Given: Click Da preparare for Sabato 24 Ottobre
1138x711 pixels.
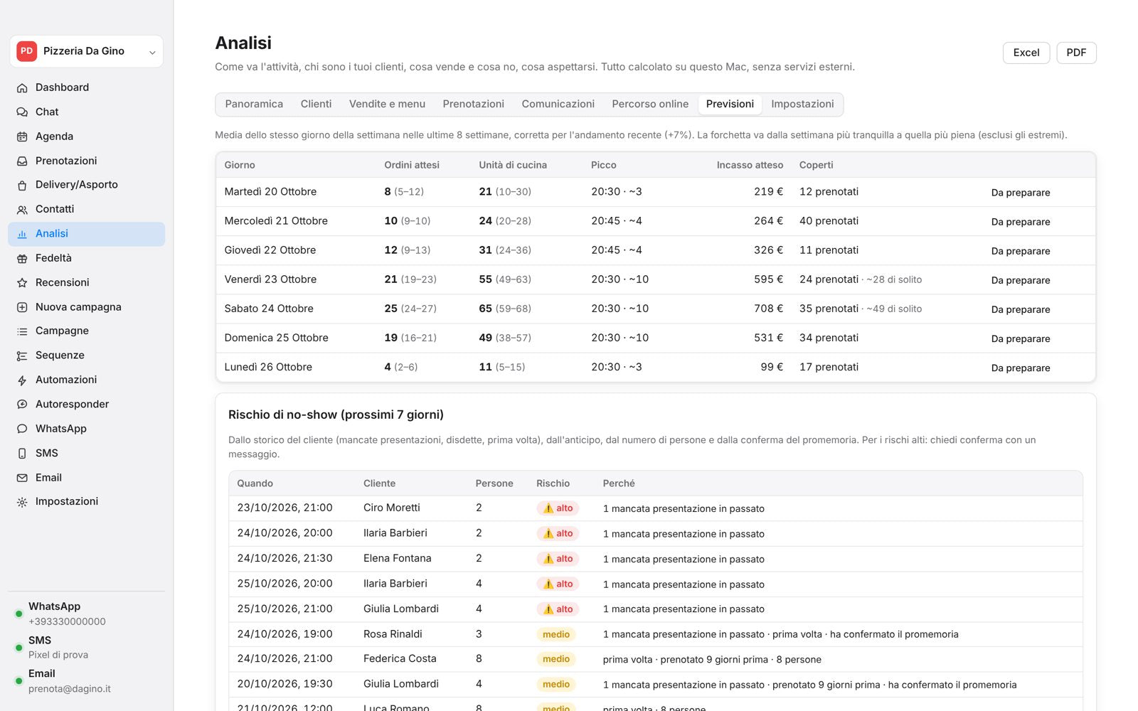Looking at the screenshot, I should tap(1021, 309).
